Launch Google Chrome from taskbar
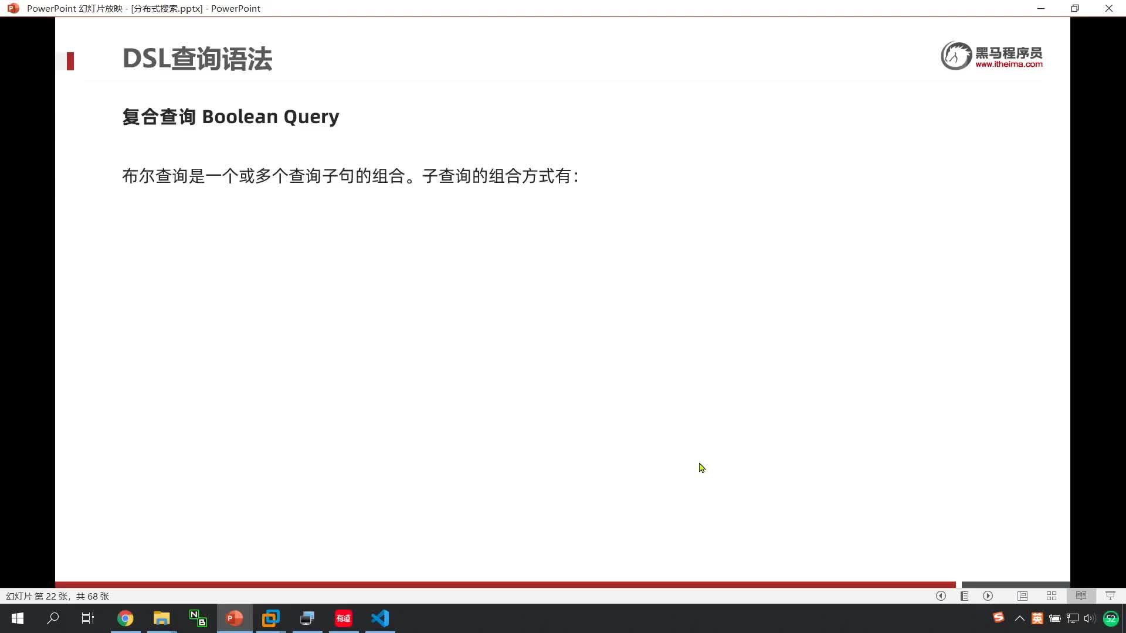This screenshot has width=1126, height=633. coord(125,618)
